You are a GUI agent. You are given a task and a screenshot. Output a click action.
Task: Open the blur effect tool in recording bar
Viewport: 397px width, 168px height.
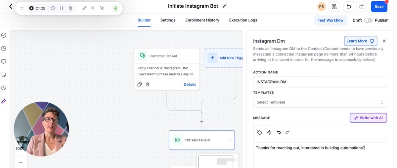click(x=93, y=8)
